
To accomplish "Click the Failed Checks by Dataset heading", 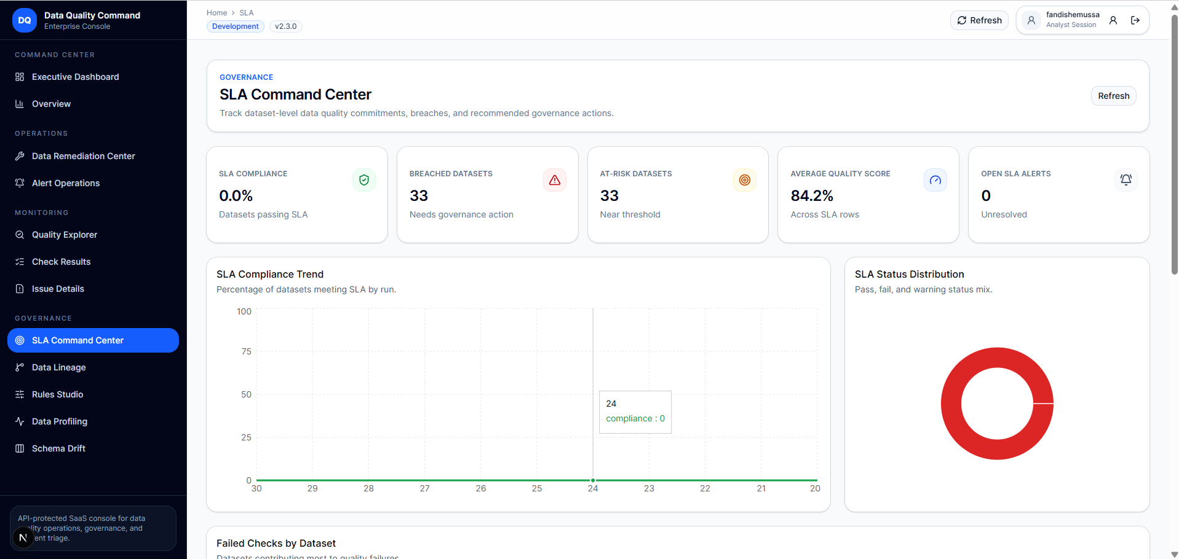I will pos(276,544).
